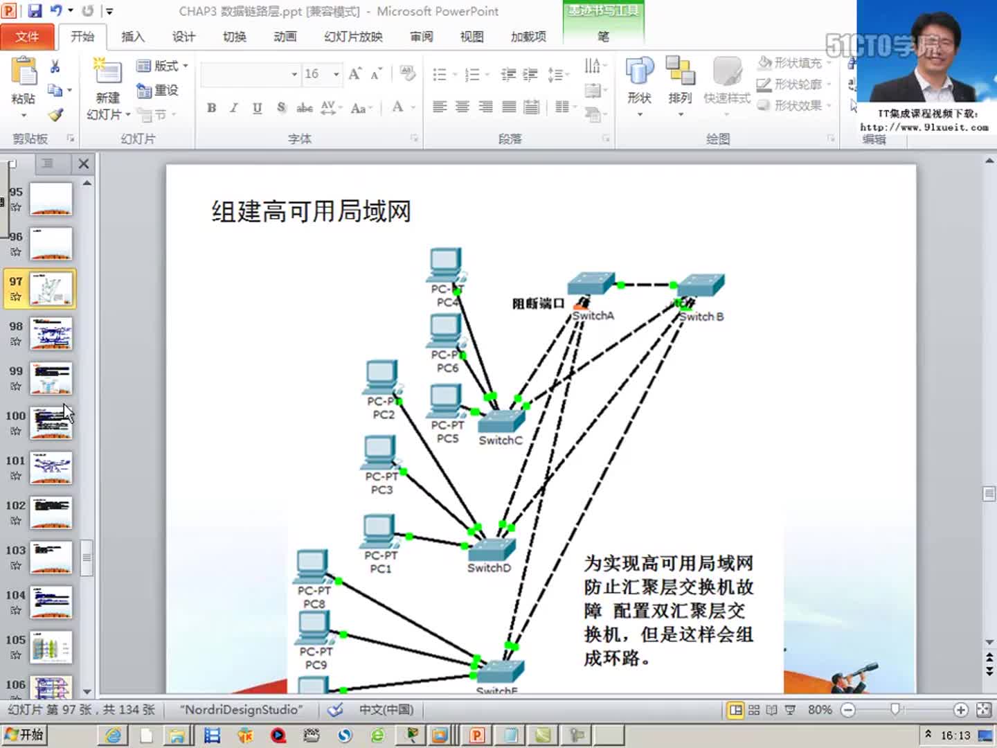Screen dimensions: 997x748
Task: Clear all formatting icon
Action: [x=408, y=73]
